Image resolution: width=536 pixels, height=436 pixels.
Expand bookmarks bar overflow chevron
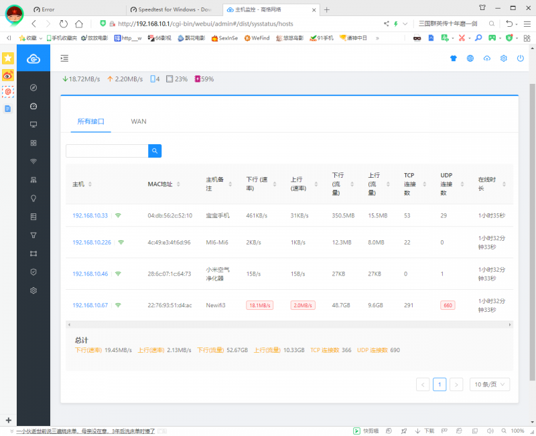pos(377,38)
